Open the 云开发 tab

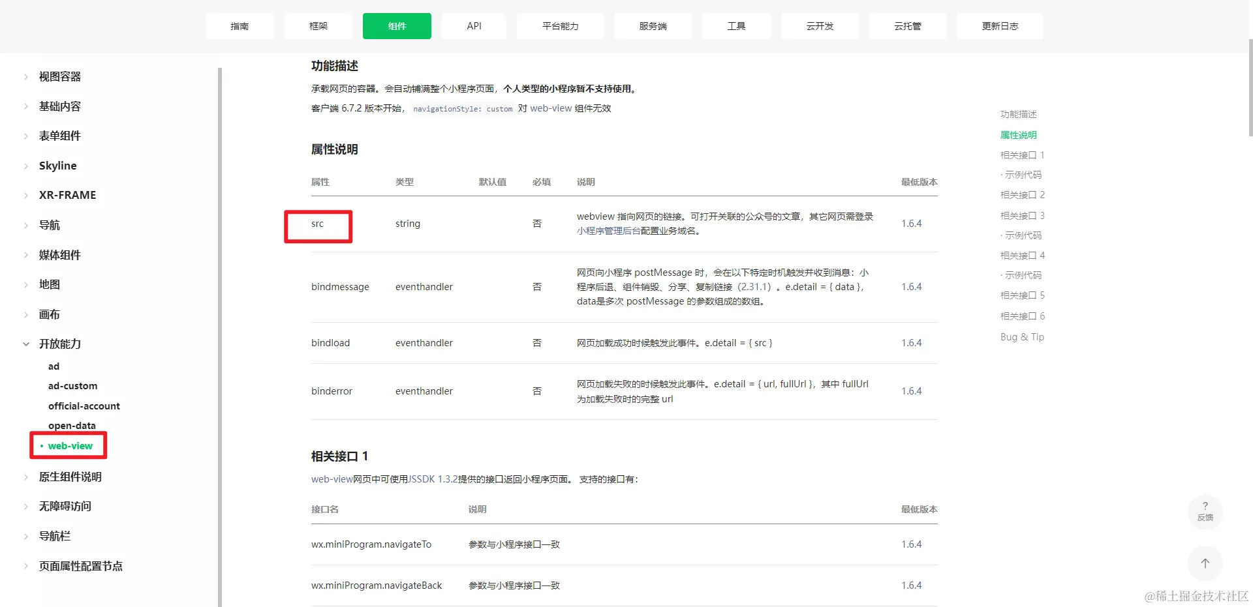[820, 26]
